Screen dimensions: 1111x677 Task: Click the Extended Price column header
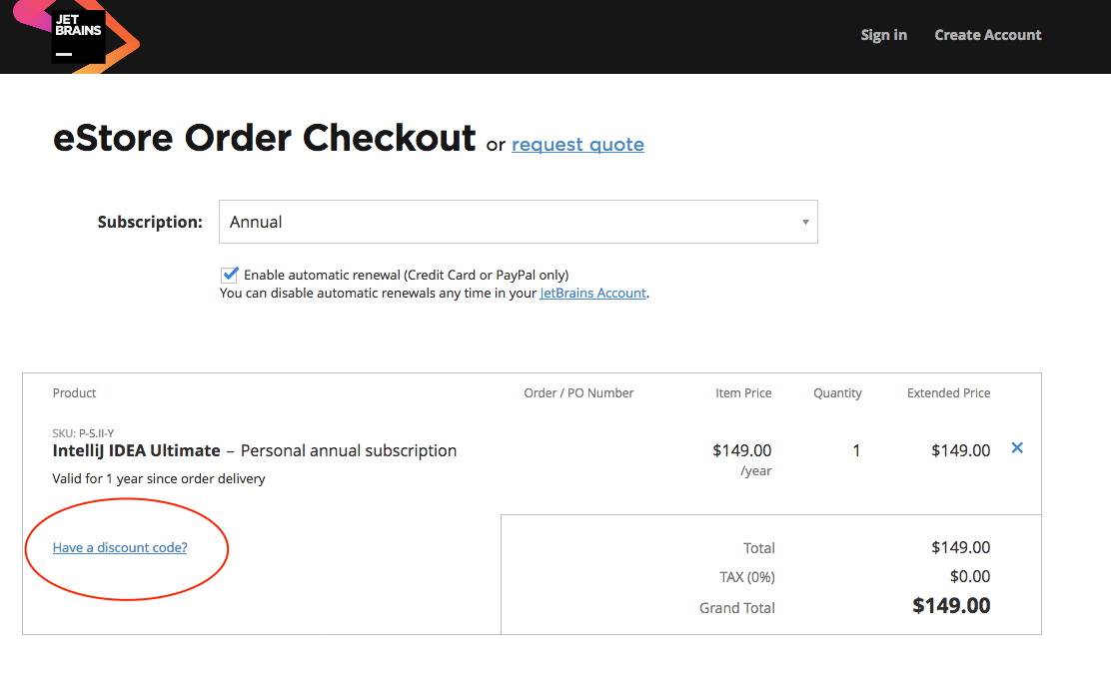(x=948, y=393)
